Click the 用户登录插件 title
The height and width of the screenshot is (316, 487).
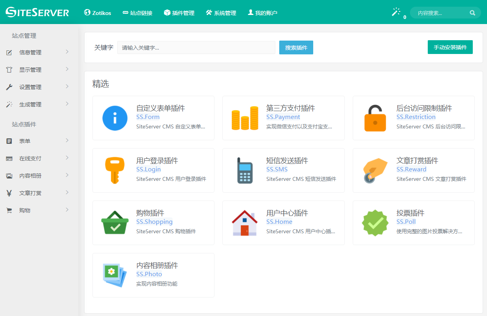[x=157, y=161]
